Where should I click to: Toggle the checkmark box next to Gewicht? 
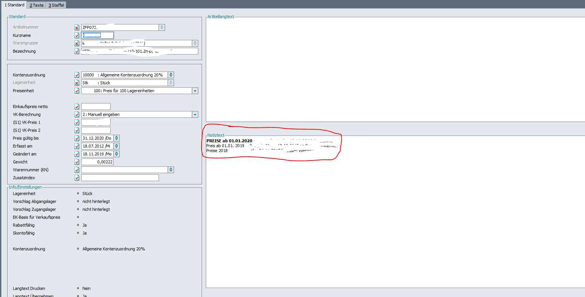77,162
